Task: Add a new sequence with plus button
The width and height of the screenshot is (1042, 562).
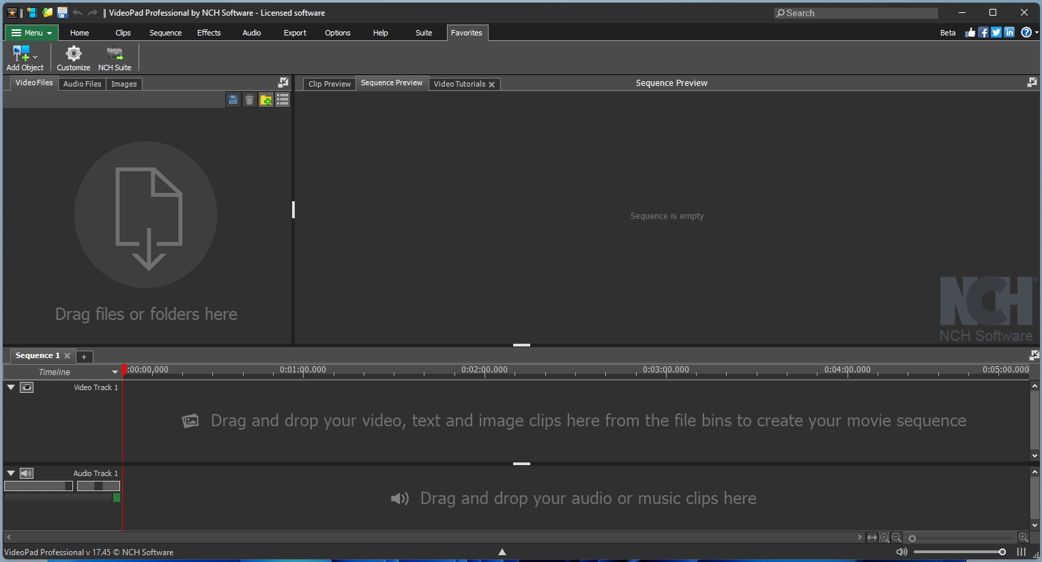Action: pyautogui.click(x=84, y=357)
